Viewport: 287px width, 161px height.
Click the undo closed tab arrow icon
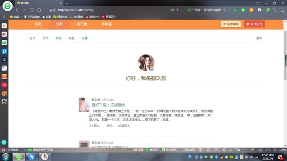pos(274,10)
